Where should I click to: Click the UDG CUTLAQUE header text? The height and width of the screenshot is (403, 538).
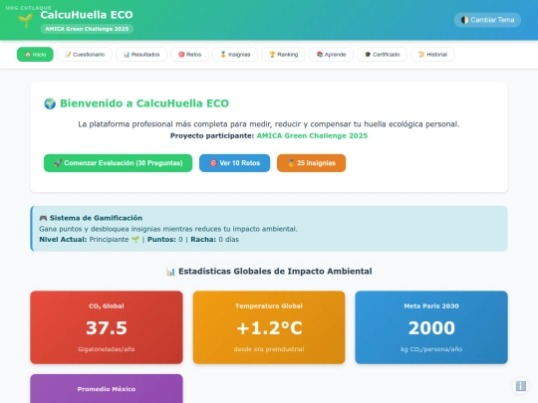29,8
